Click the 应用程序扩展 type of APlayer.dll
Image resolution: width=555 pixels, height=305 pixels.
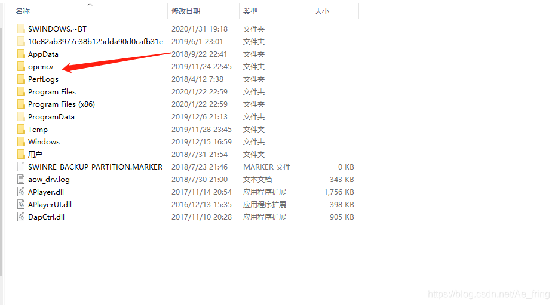(265, 192)
